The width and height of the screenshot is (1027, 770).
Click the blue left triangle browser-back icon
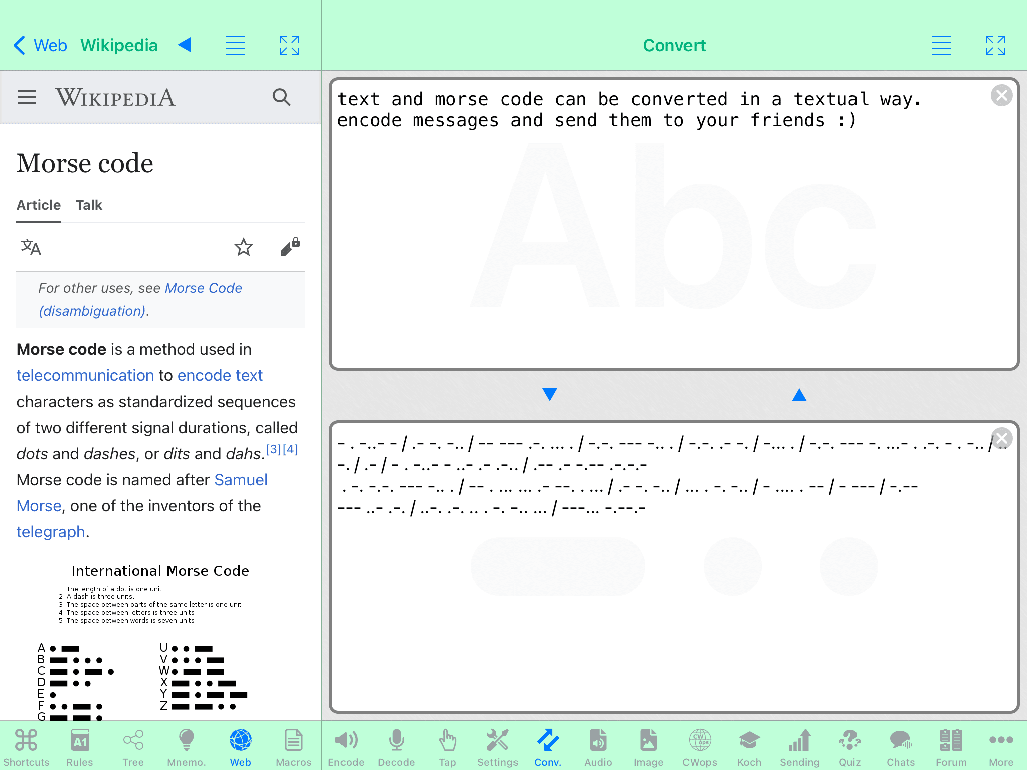[185, 45]
